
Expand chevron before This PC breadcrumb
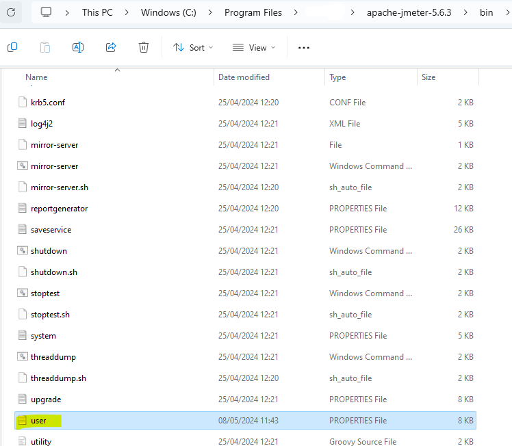click(67, 12)
